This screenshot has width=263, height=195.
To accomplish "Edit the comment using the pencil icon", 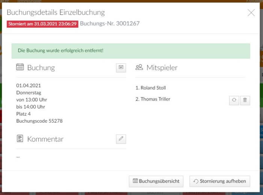I will (121, 139).
